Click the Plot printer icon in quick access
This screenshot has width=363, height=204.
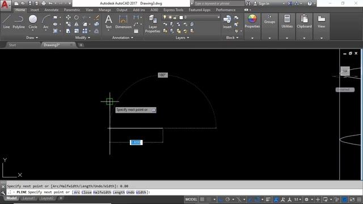pos(44,3)
